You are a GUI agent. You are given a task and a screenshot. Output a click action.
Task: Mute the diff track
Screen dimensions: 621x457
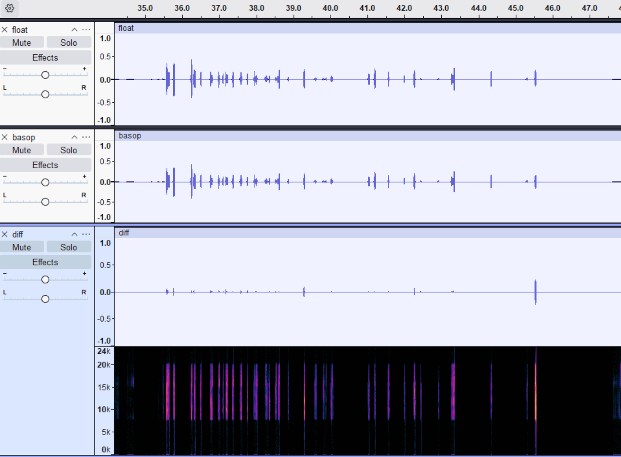click(x=22, y=247)
